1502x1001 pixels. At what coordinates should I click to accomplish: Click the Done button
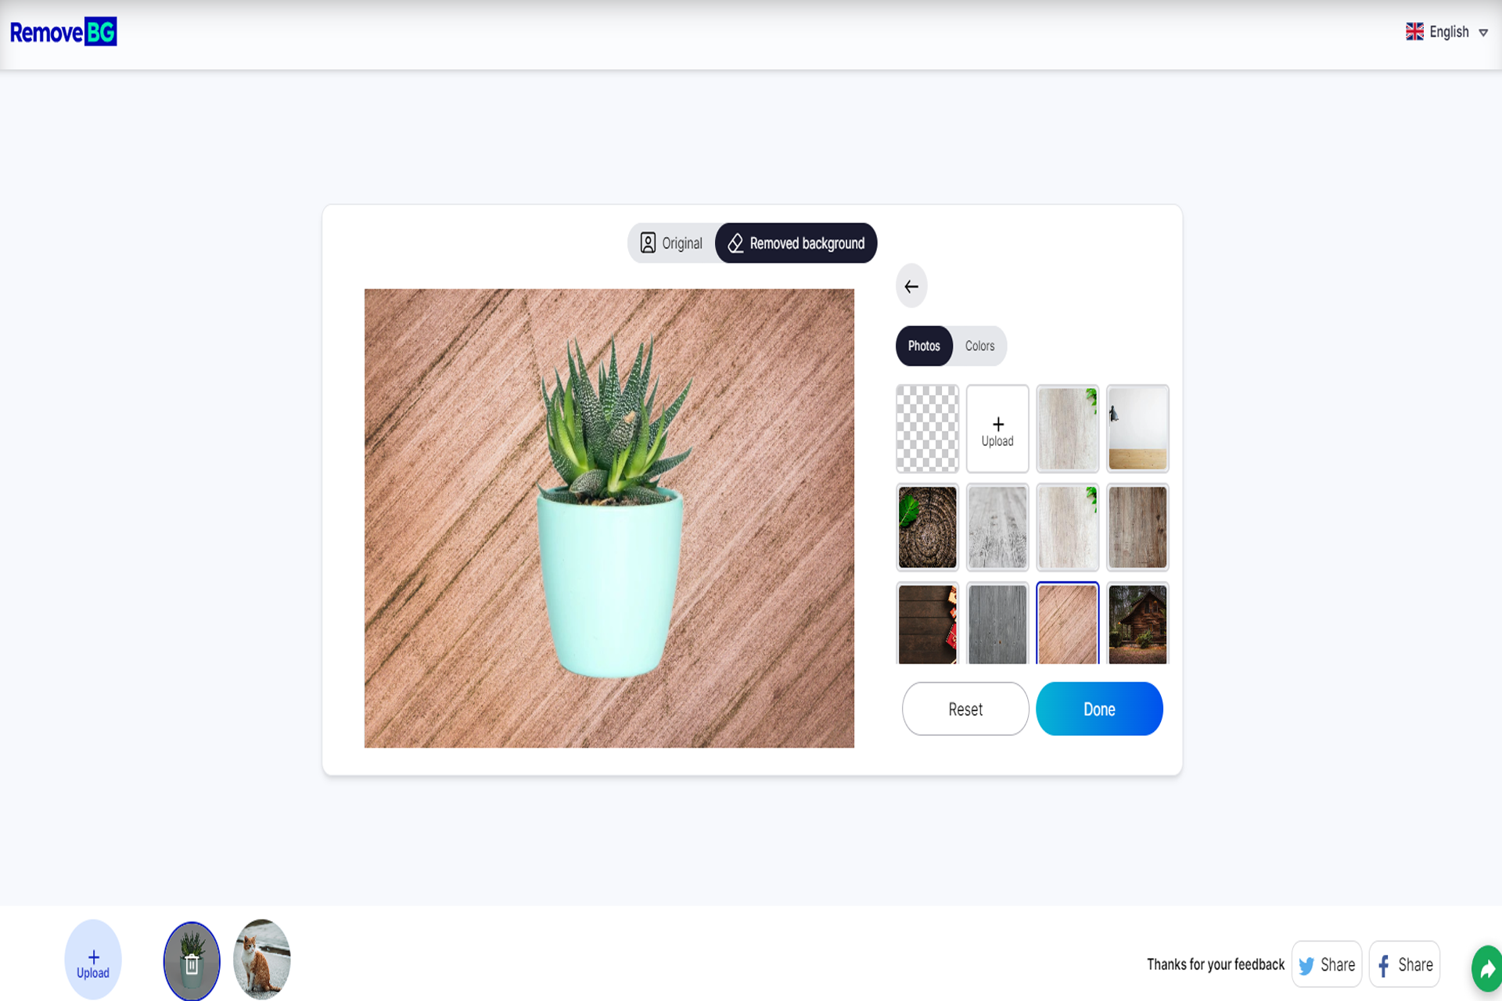point(1099,709)
